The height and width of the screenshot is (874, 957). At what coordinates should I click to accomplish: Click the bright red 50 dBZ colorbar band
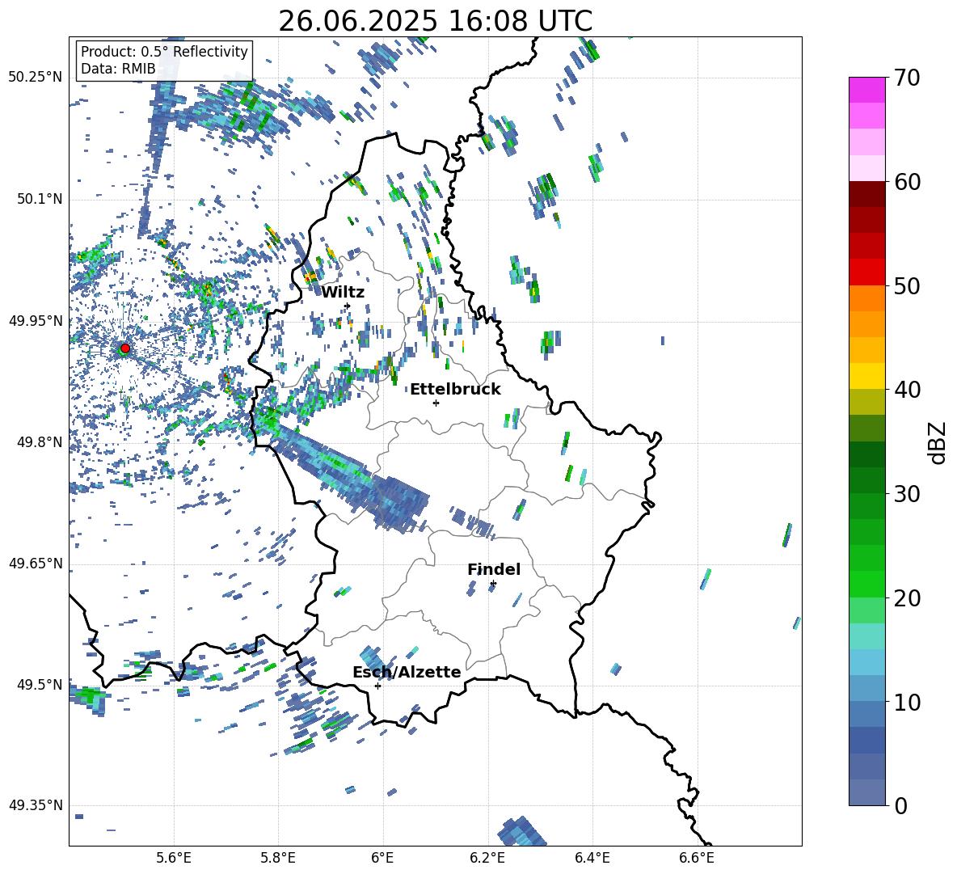(x=866, y=272)
